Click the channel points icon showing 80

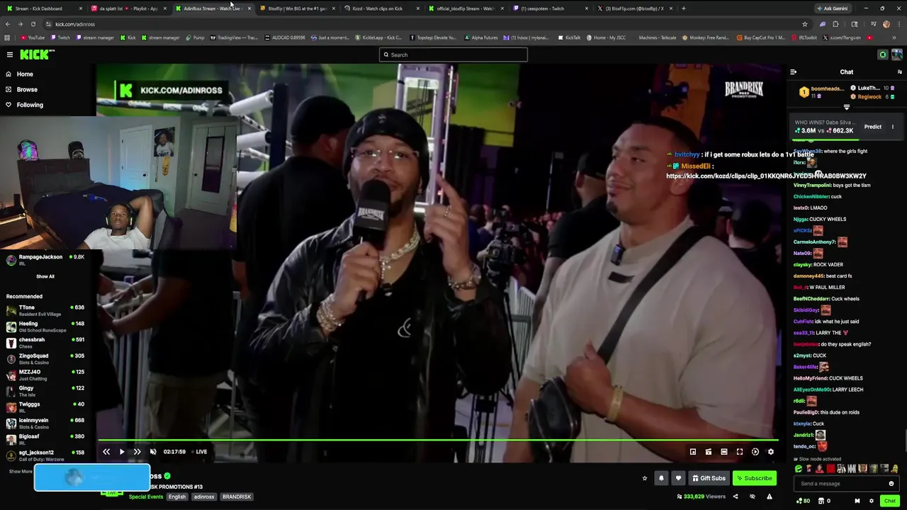[x=804, y=501]
